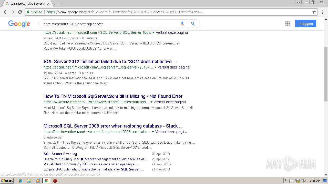Open the Chrome user profile icon
Viewport: 328px width, 184px height.
[x=299, y=2]
